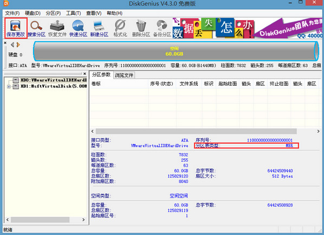Go to next disk with orange arrow
Image resolution: width=324 pixels, height=235 pixels.
click(18, 45)
